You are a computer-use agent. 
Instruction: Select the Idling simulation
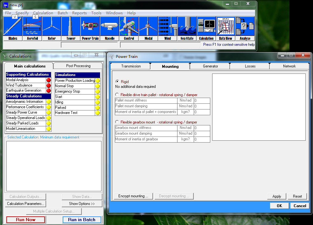click(75, 102)
